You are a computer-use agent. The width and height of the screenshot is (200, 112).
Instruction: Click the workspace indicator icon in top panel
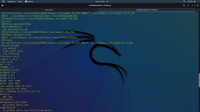coord(184,2)
